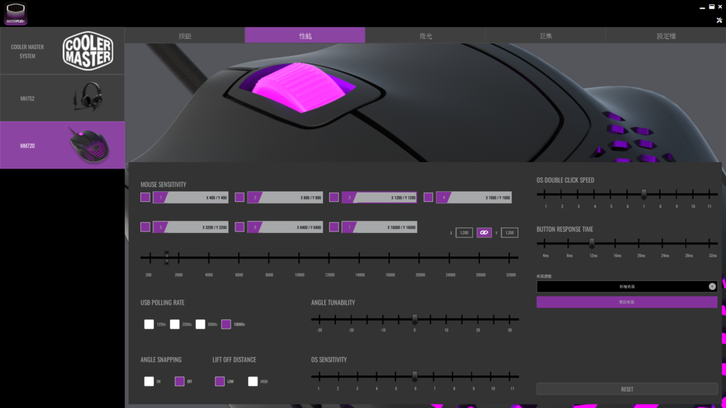Open the MasterPlus+ logo icon

[x=16, y=13]
